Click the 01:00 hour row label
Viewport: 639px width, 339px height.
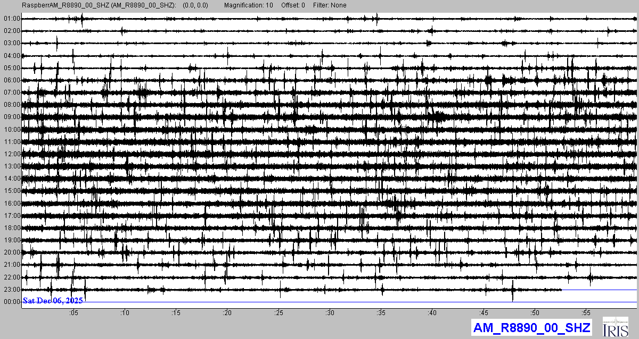12,19
